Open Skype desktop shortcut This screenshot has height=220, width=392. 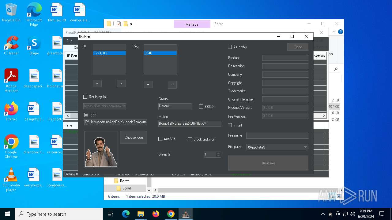coord(34,46)
